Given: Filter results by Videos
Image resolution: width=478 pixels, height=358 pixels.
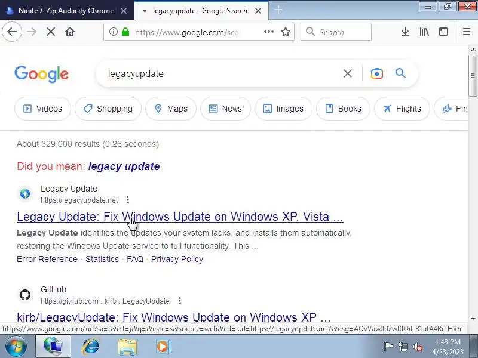Looking at the screenshot, I should click(42, 109).
